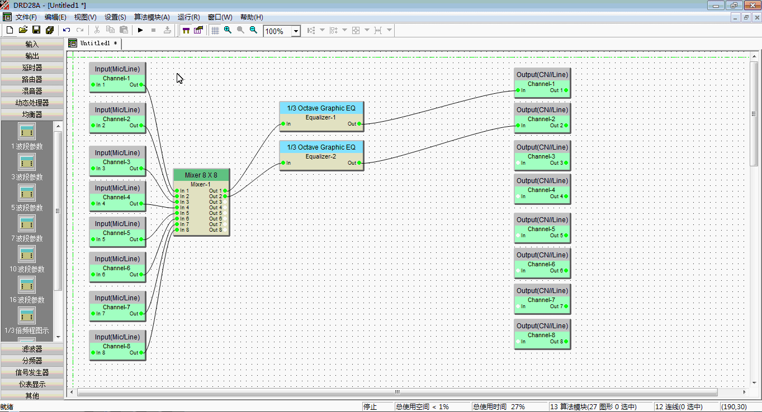Click the canvas horizontal scrollbar thumb
Image resolution: width=762 pixels, height=412 pixels.
(397, 392)
